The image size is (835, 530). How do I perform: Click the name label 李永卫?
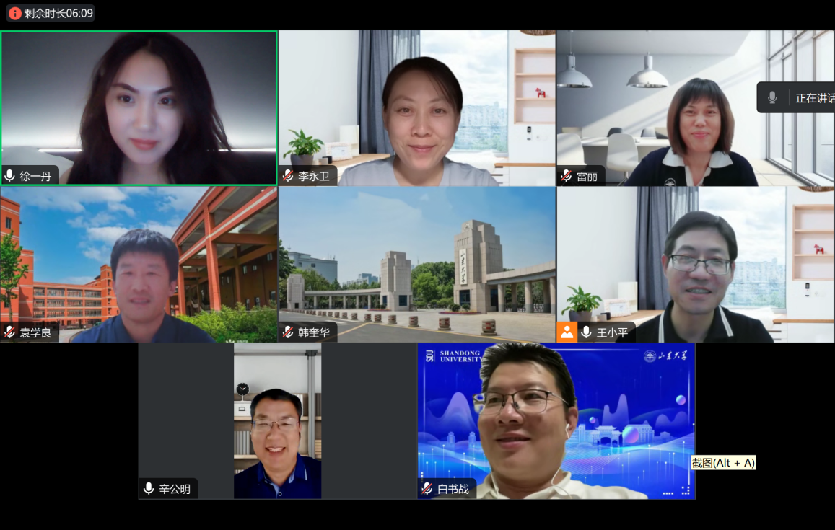(x=314, y=176)
